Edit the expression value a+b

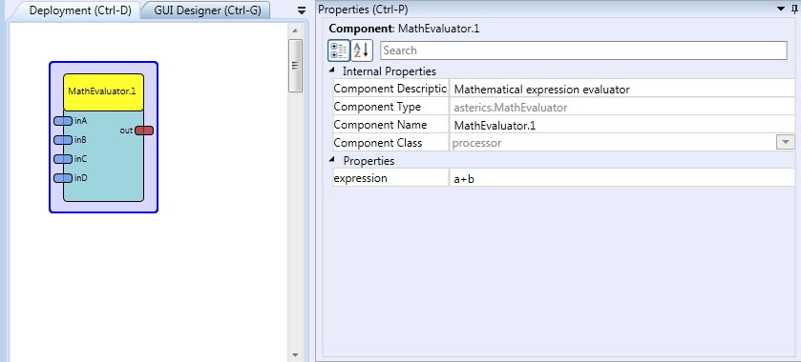tap(622, 178)
